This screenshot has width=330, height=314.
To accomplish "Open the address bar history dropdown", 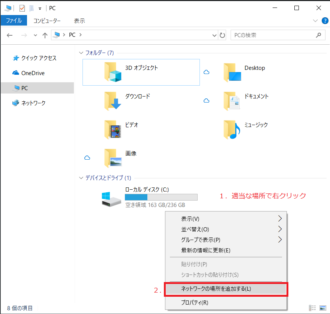I will click(x=214, y=35).
